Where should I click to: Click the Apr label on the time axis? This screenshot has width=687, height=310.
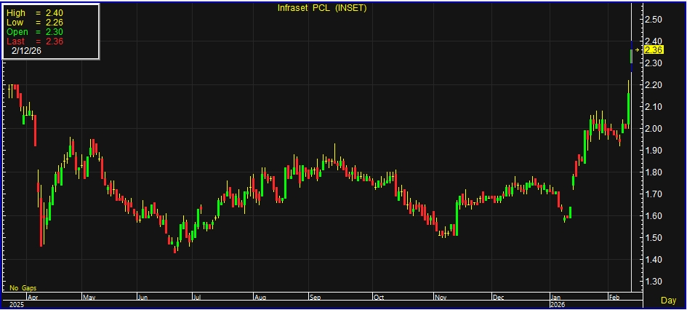click(x=32, y=298)
